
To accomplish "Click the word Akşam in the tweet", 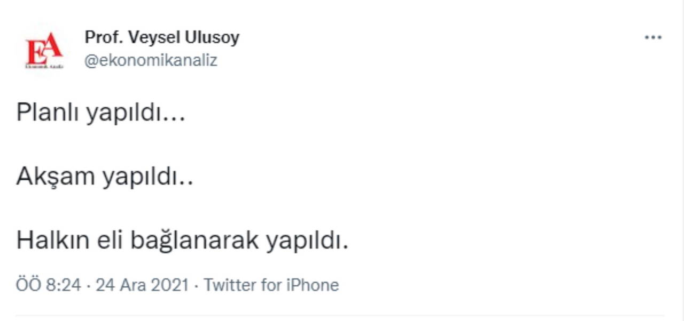I will click(x=55, y=176).
